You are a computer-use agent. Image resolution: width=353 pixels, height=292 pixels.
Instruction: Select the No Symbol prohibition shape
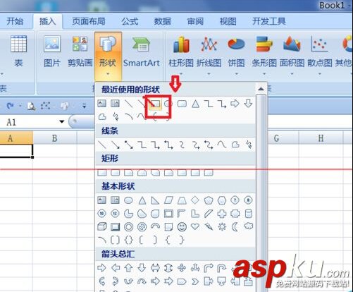click(142, 227)
